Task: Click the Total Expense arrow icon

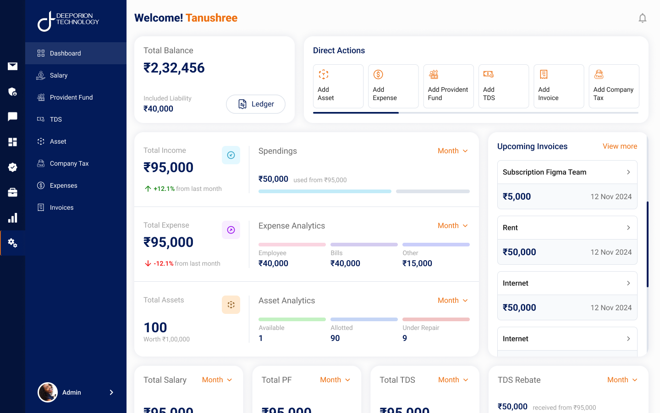Action: pyautogui.click(x=231, y=230)
